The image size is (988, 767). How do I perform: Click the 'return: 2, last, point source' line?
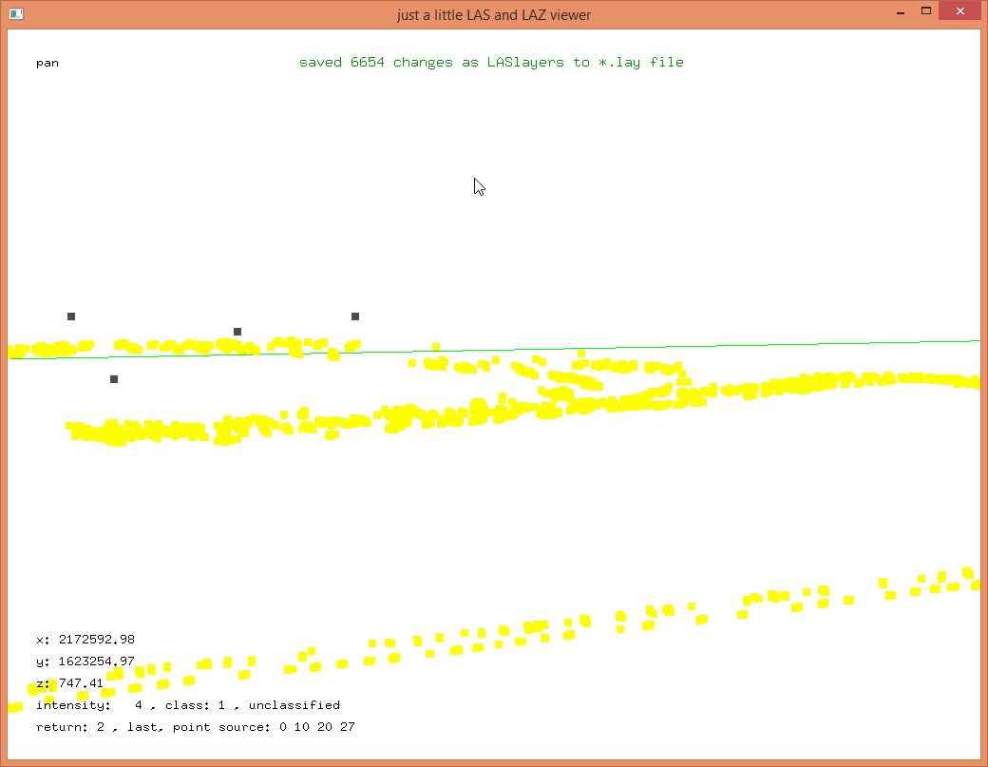195,727
